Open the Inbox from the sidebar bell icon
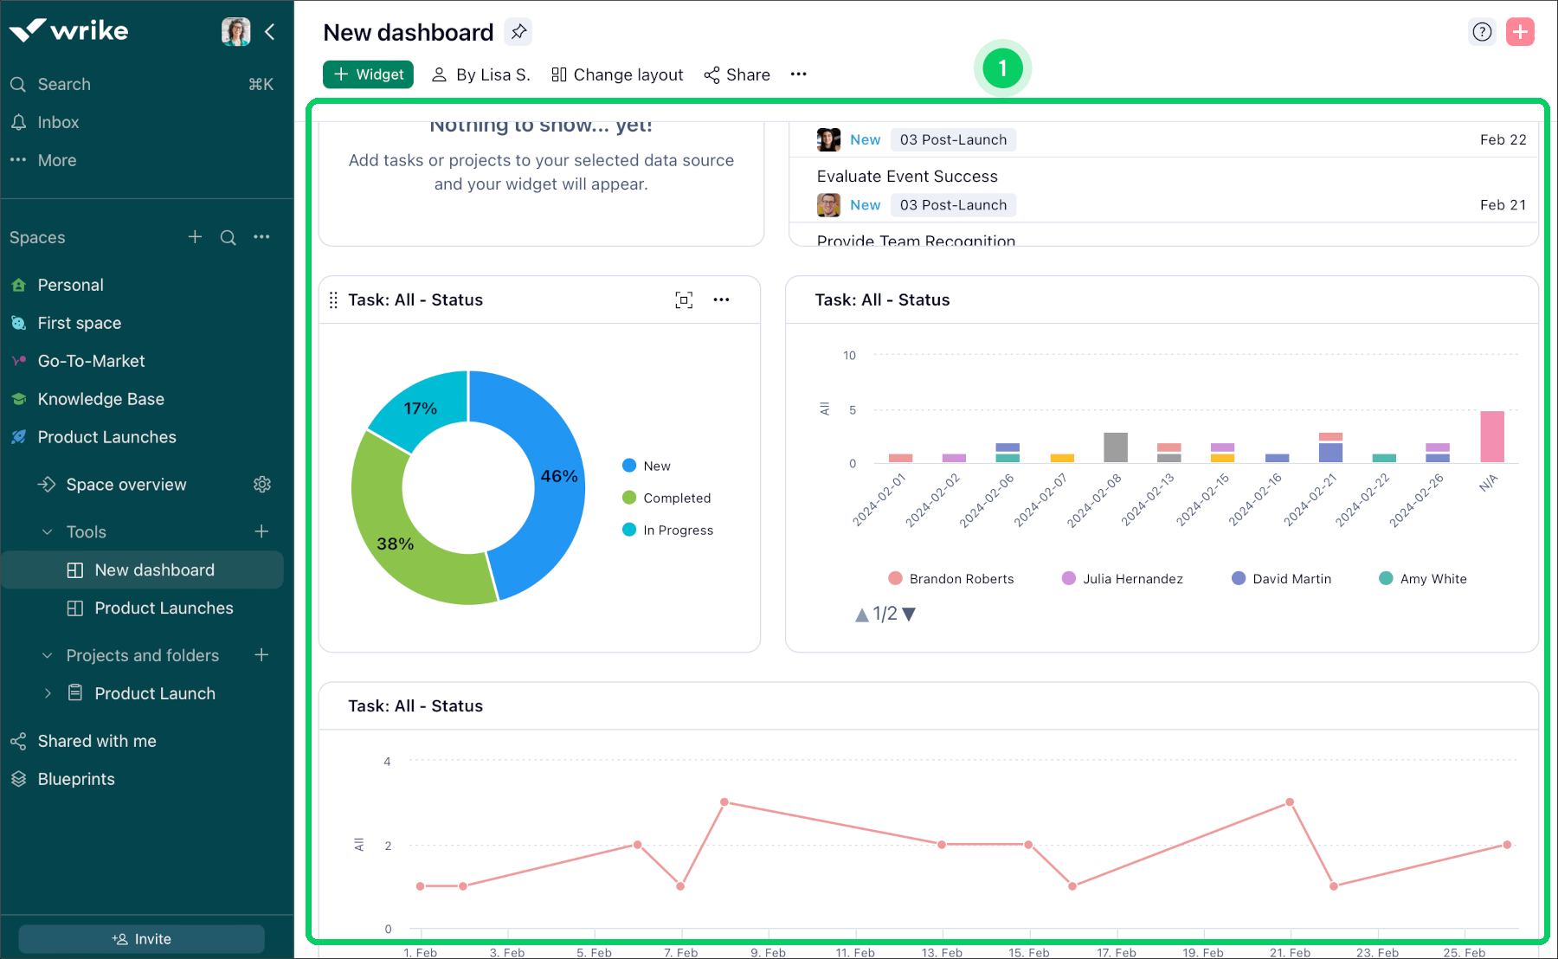1558x959 pixels. click(19, 122)
